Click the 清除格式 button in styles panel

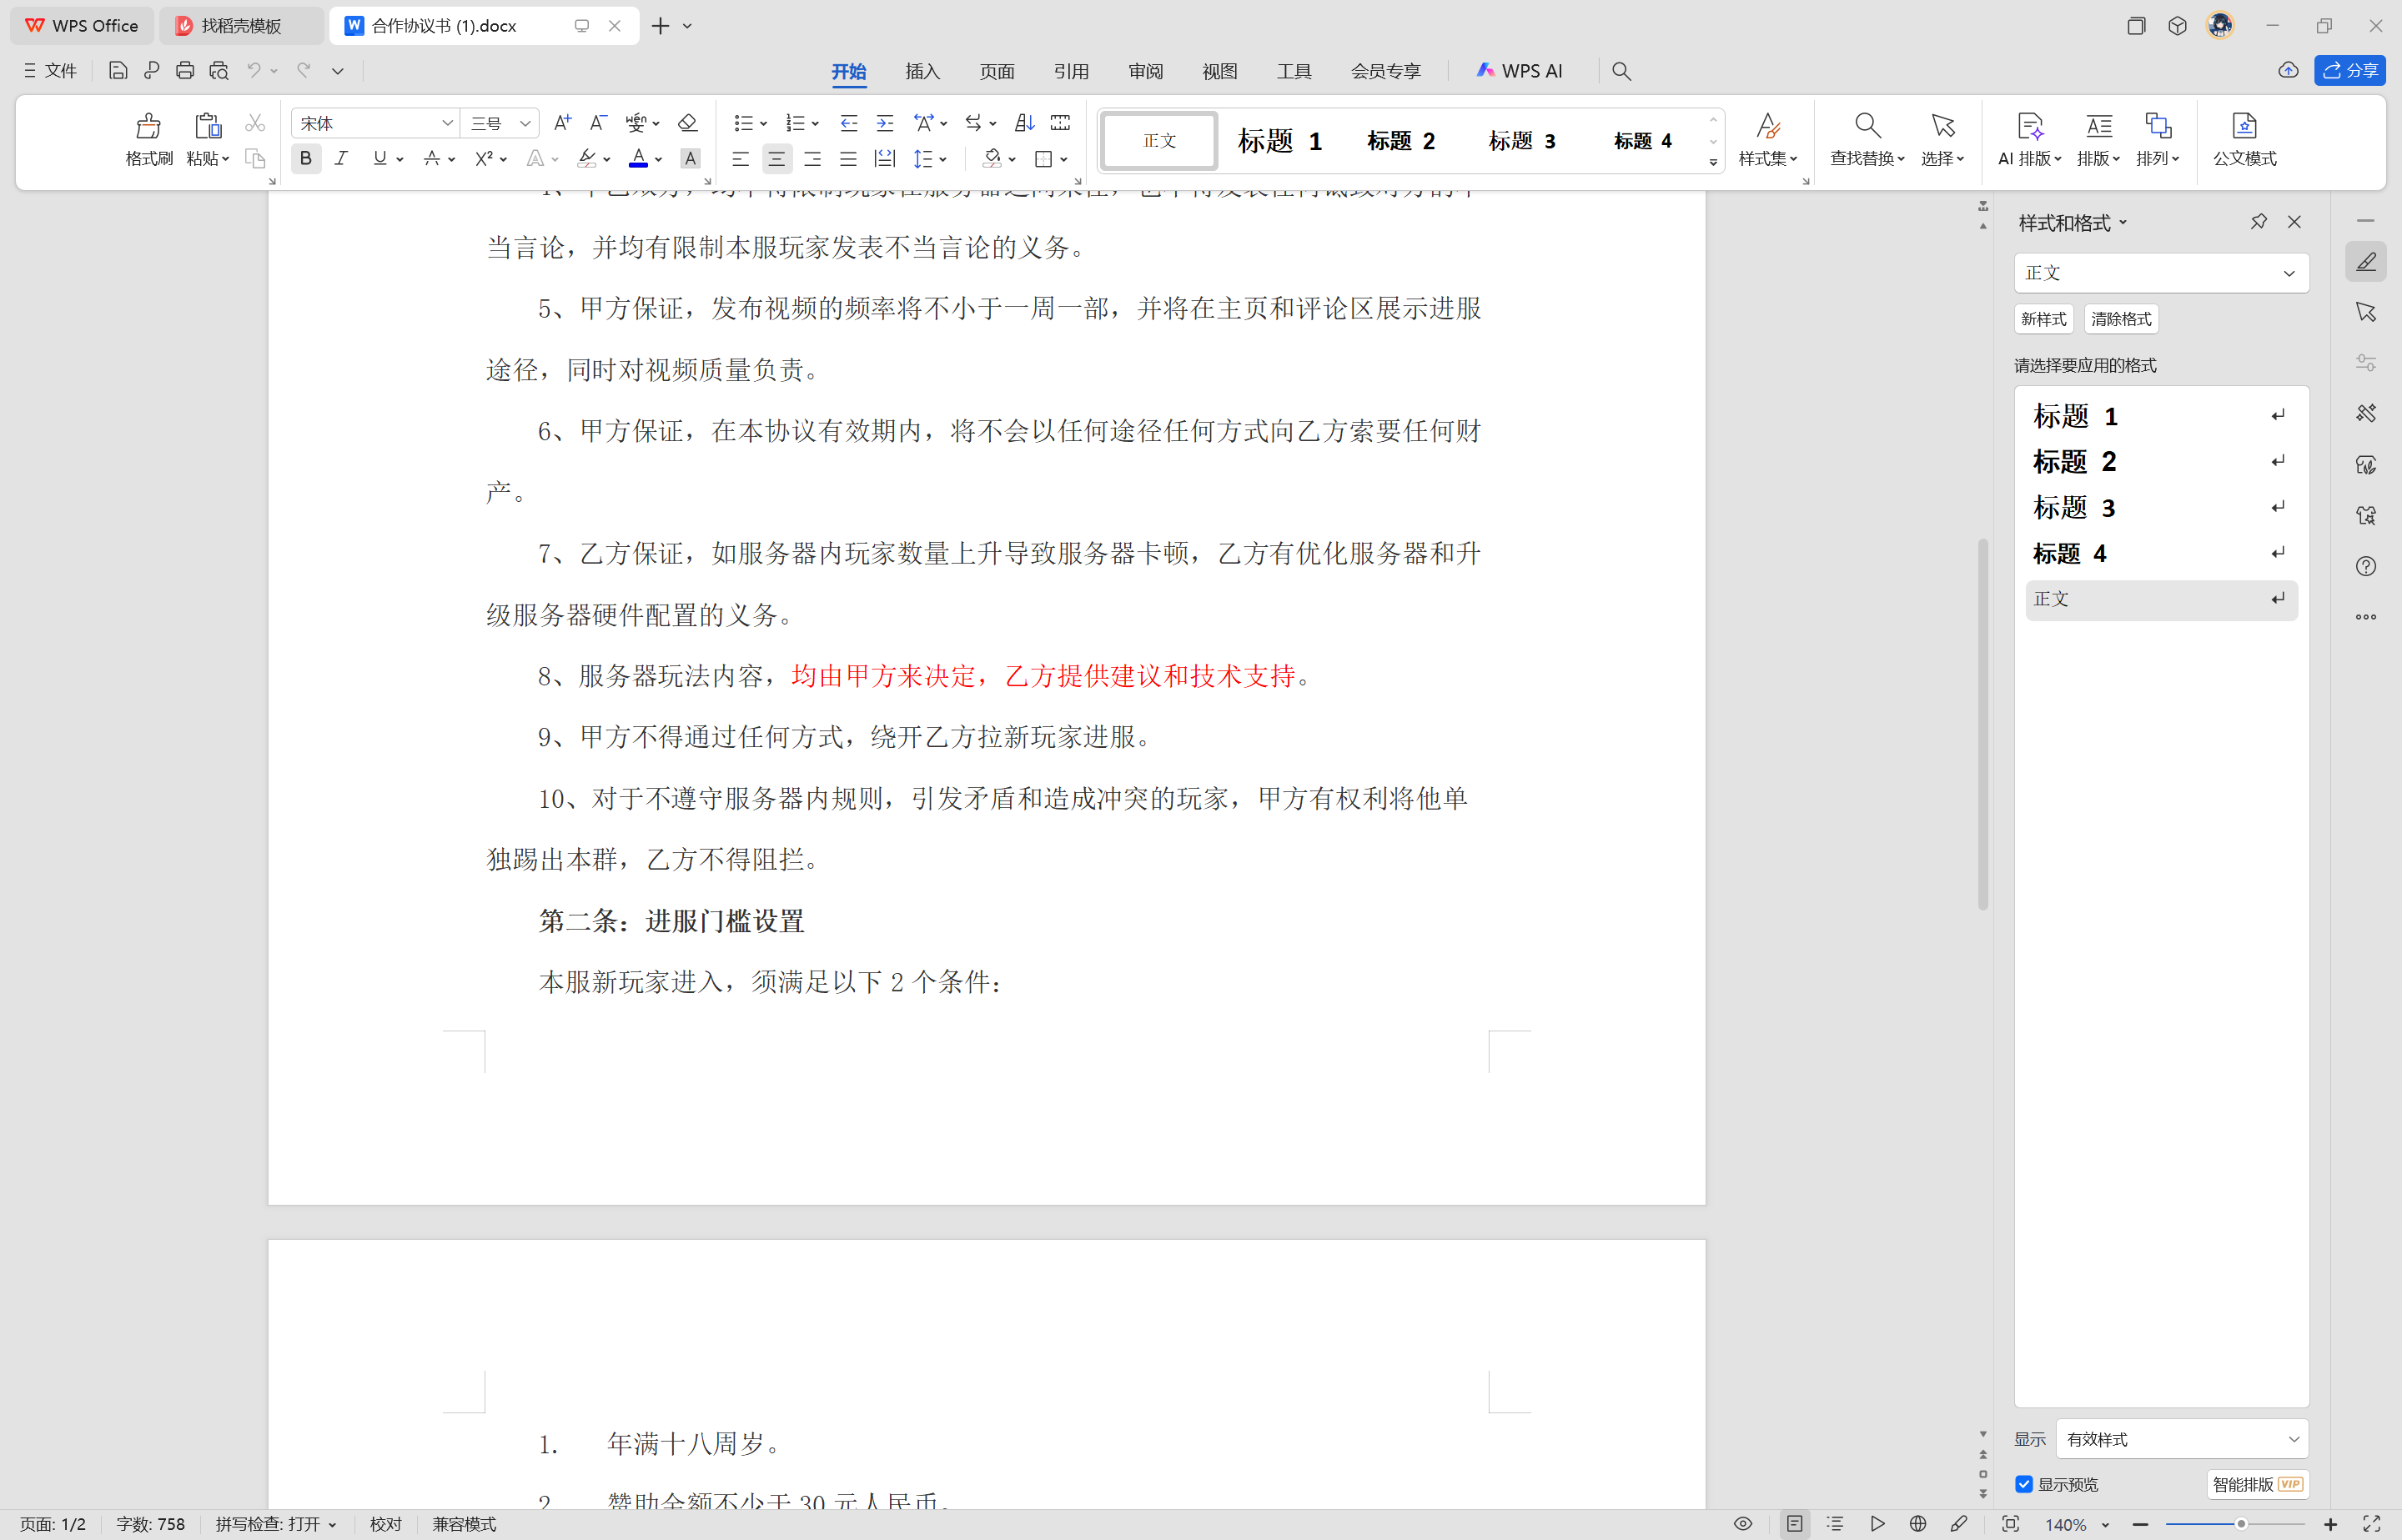(x=2120, y=319)
